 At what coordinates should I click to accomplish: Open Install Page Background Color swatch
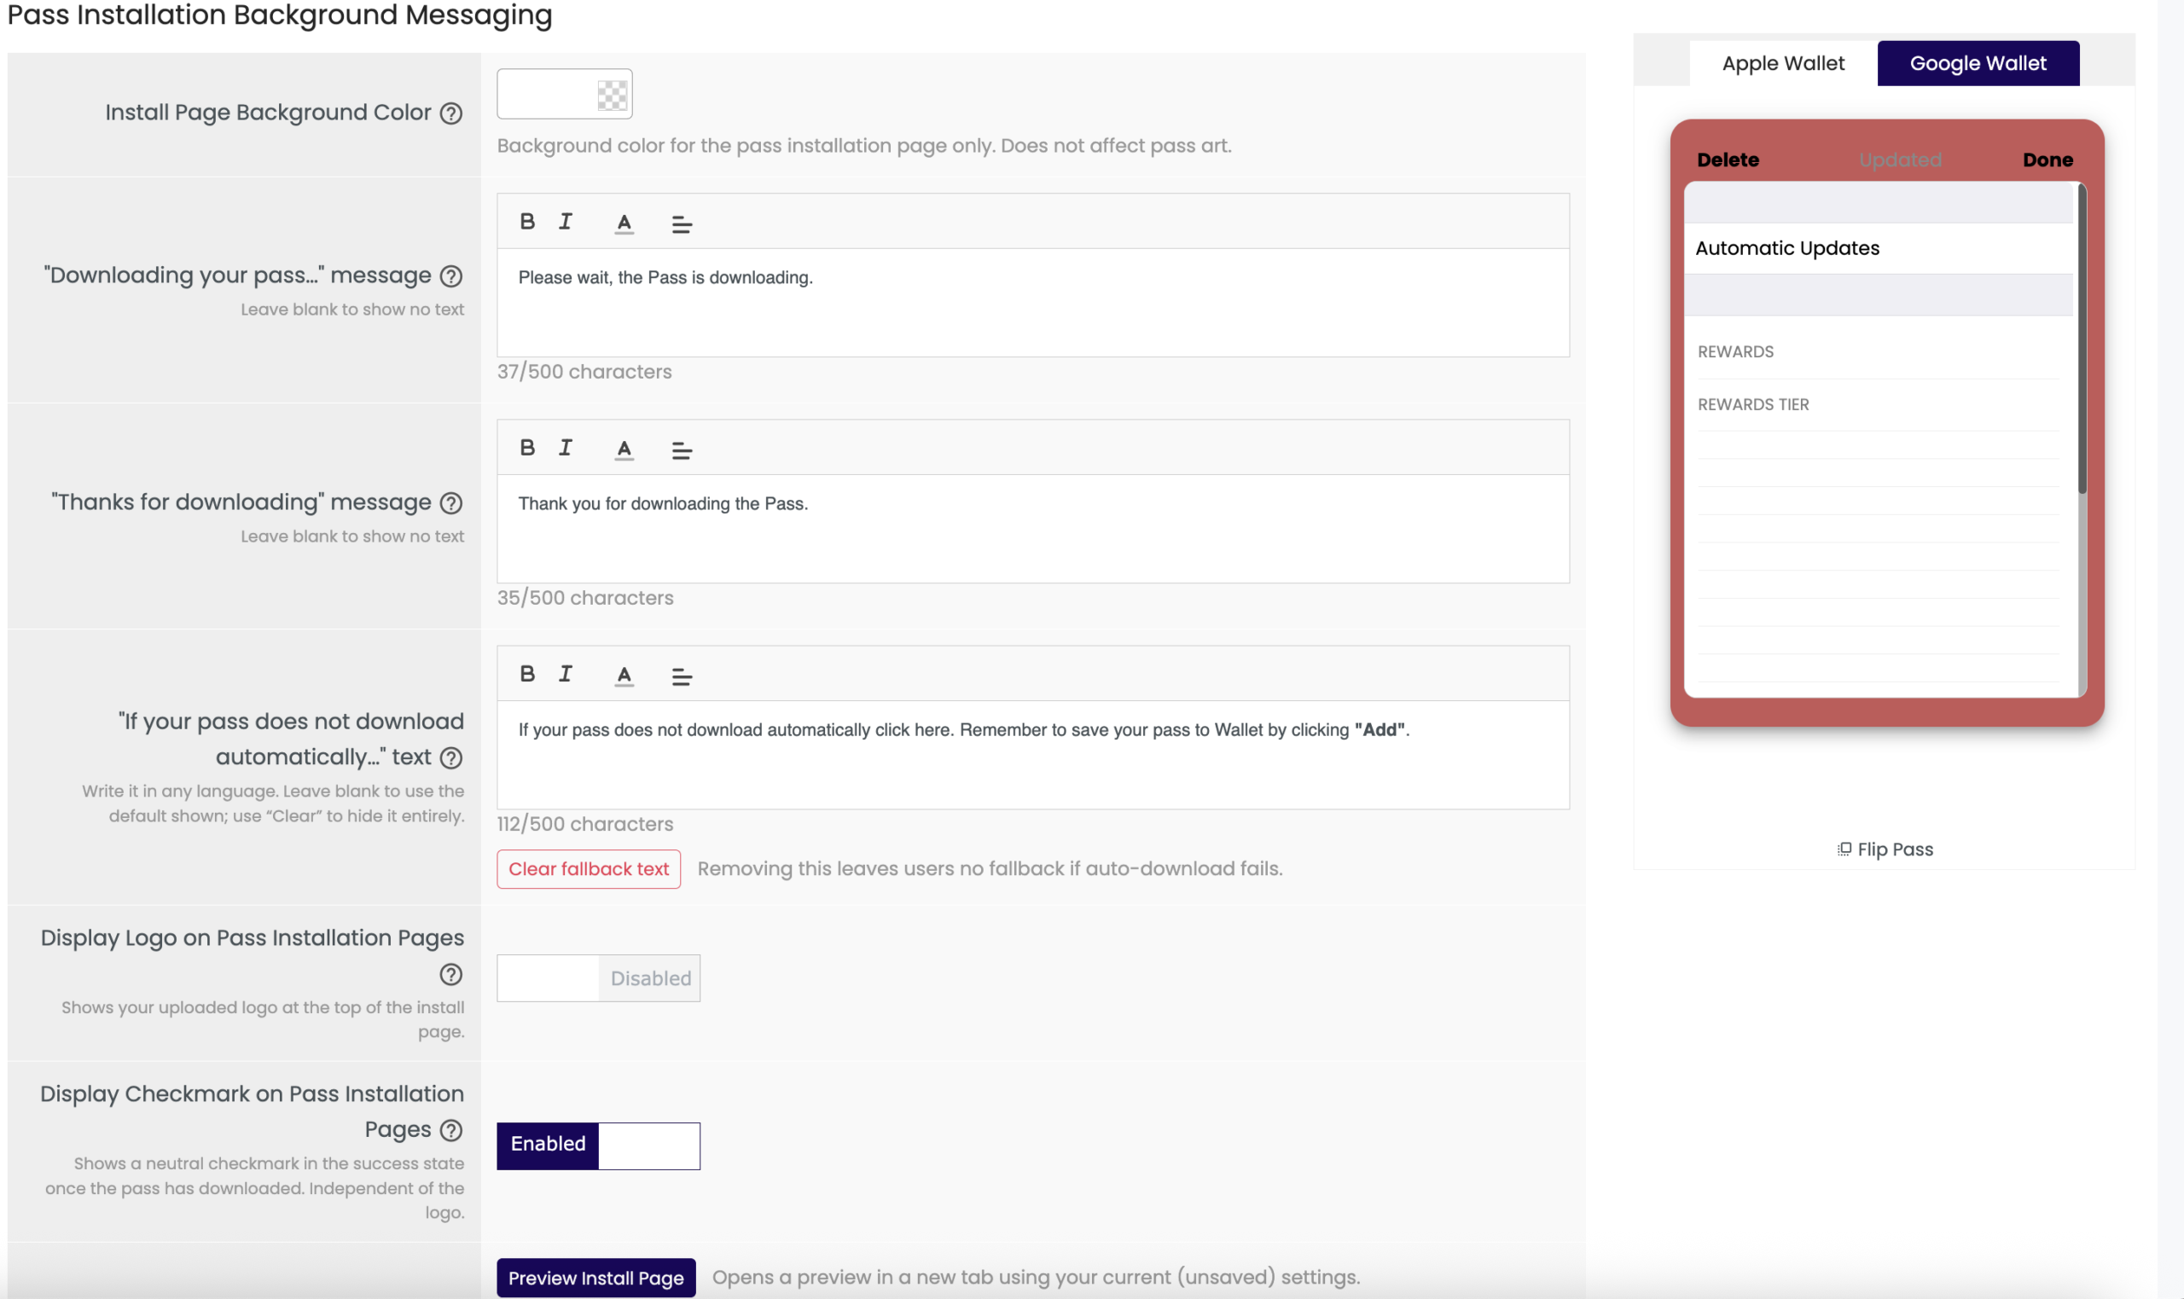click(565, 94)
